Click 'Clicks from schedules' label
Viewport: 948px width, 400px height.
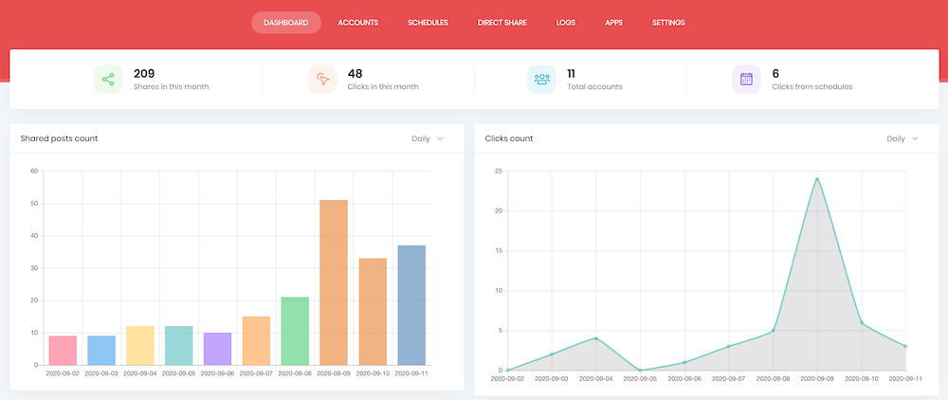point(812,87)
